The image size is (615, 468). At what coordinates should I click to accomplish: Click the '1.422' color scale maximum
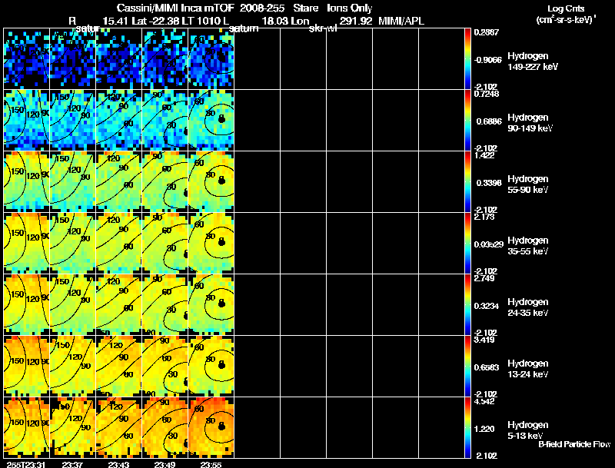coord(484,155)
